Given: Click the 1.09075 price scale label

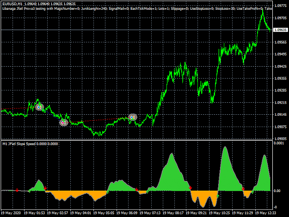Looking at the screenshot, I should [x=281, y=127].
